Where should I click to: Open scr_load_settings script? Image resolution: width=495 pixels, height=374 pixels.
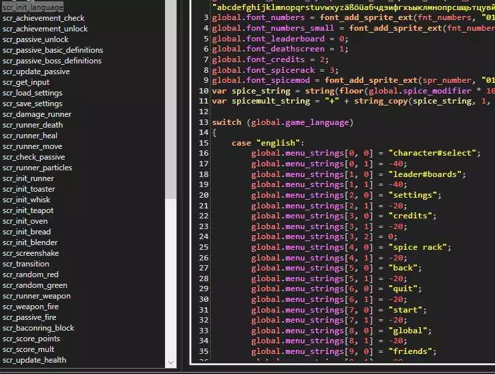tap(33, 93)
